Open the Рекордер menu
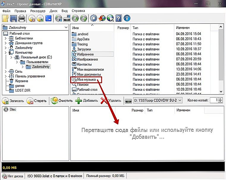This screenshot has height=180, width=226. pos(38,11)
